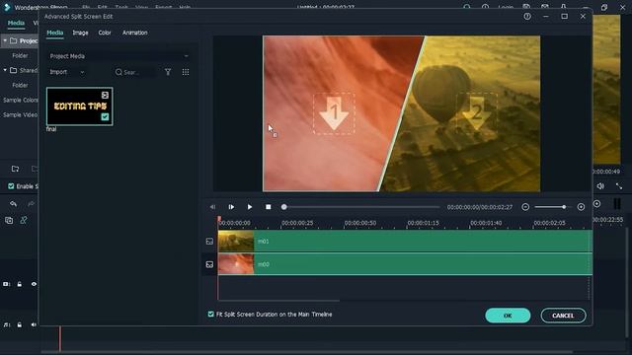This screenshot has height=355, width=632.
Task: Confirm with the OK button
Action: coord(508,316)
